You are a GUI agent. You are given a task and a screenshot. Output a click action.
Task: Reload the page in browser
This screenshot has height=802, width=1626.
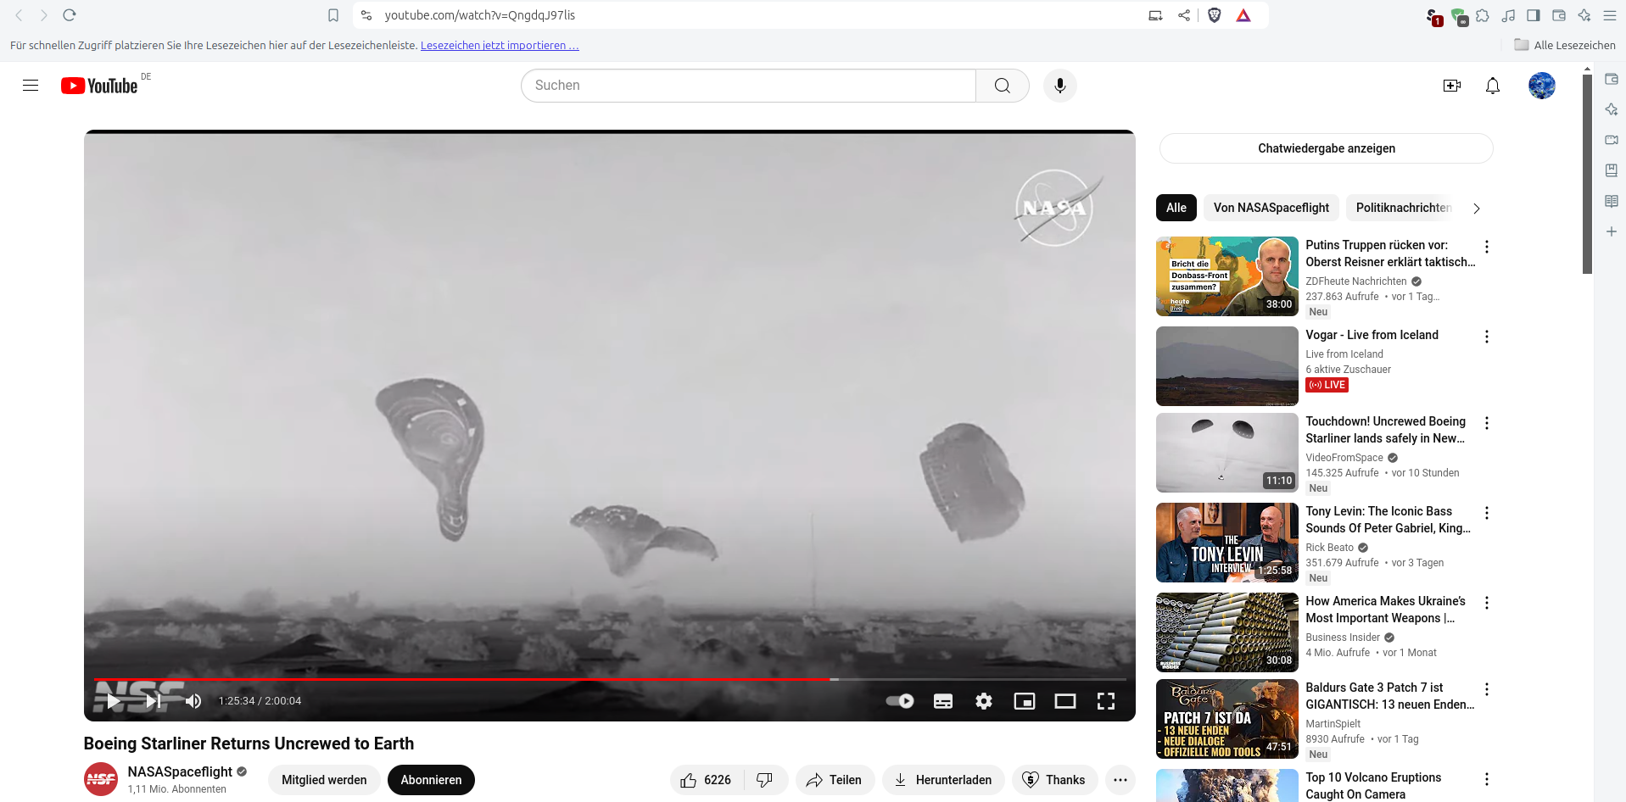(x=70, y=15)
